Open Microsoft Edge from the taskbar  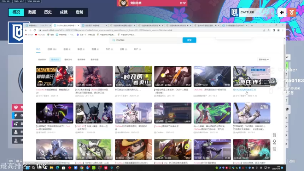[x=58, y=168]
